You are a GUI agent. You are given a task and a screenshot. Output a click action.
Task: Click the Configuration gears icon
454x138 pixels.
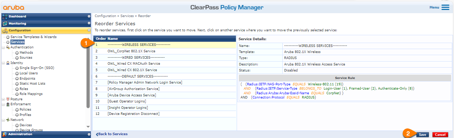(x=5, y=31)
